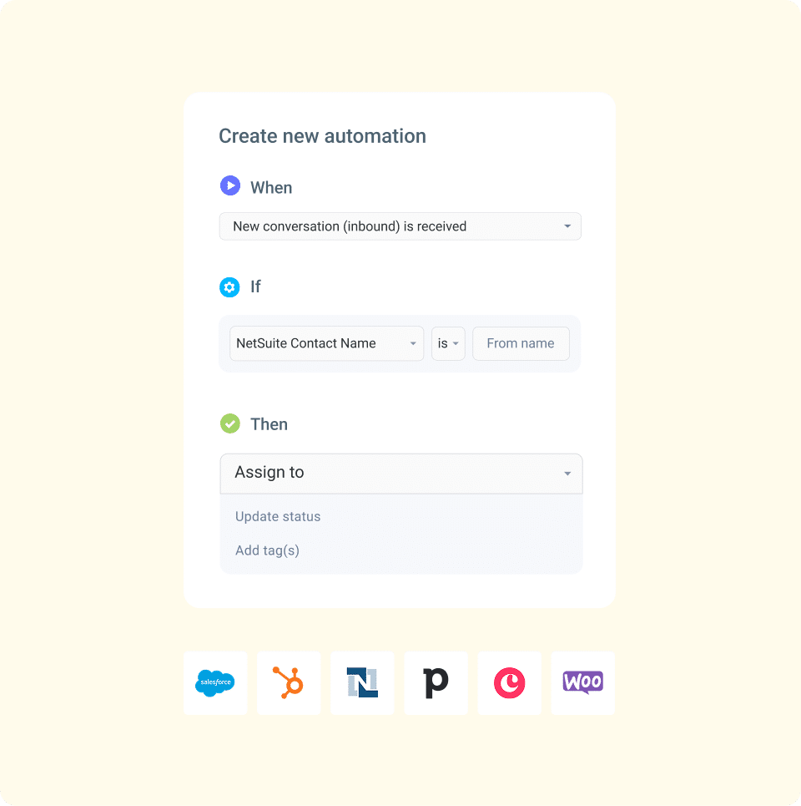Select the Salesforce integration icon

pyautogui.click(x=215, y=683)
